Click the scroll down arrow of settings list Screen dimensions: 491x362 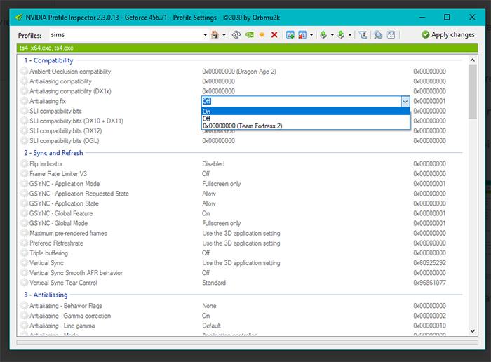(x=473, y=330)
